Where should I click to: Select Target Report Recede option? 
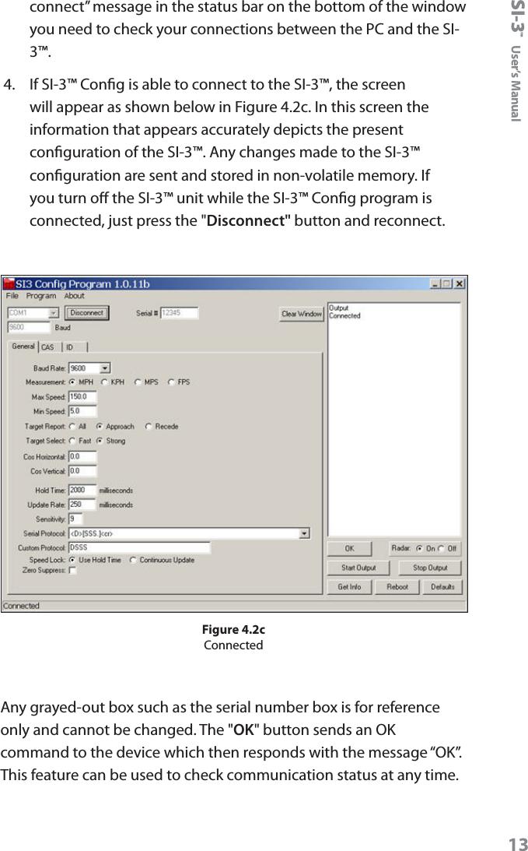click(x=148, y=427)
